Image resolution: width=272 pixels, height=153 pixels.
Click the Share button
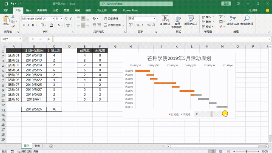(x=253, y=10)
